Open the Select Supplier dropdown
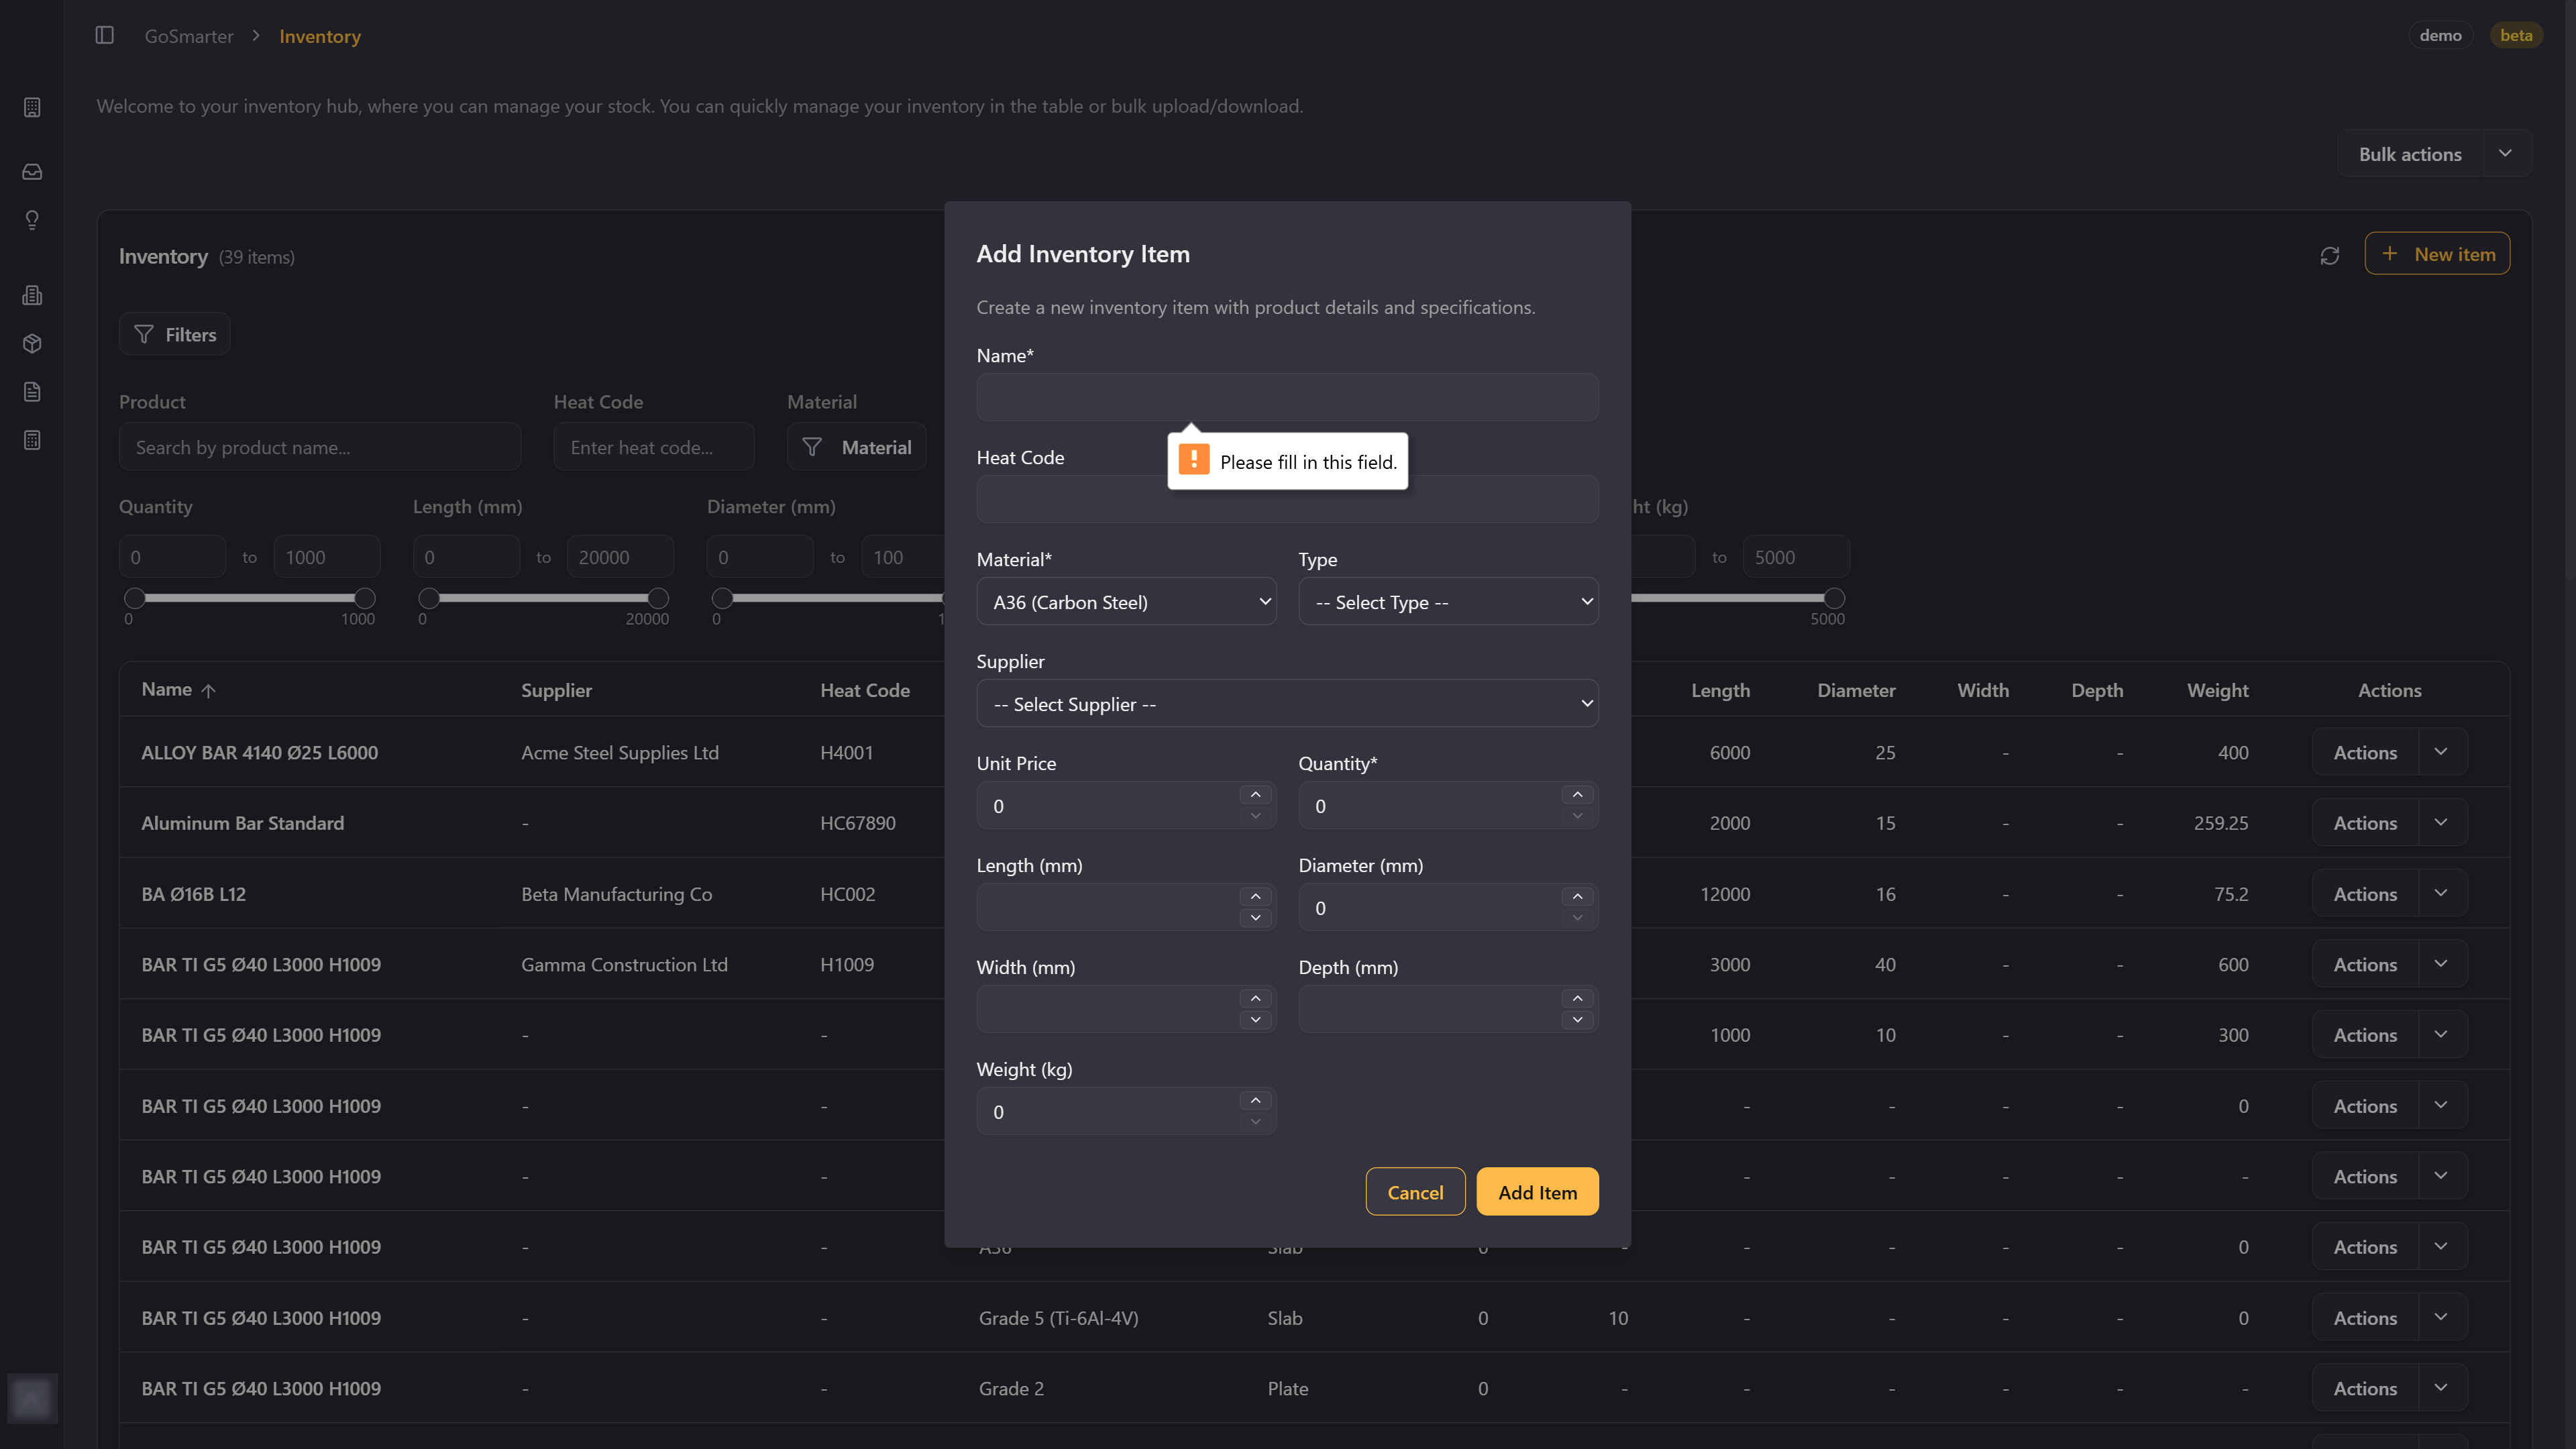The image size is (2576, 1449). [1286, 704]
